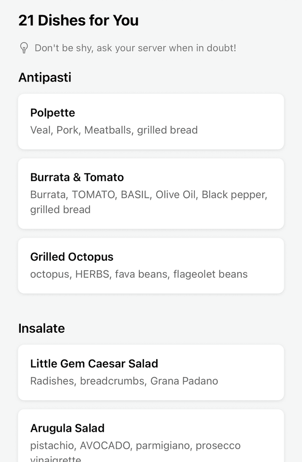This screenshot has height=462, width=302.
Task: Click the 21 Dishes for You heading
Action: [78, 20]
